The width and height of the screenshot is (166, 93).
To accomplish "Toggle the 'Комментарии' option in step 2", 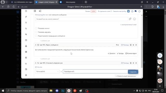I will pos(131,53).
